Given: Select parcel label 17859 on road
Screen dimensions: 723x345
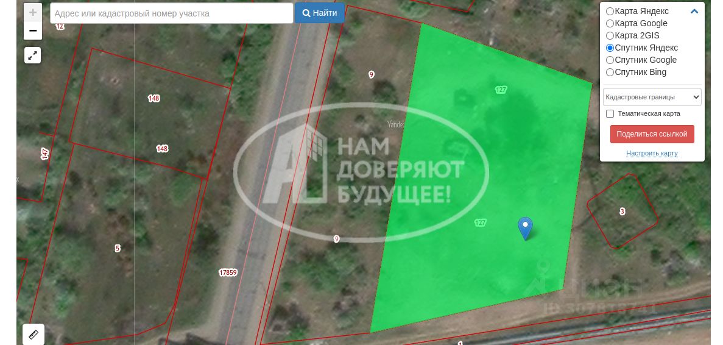Looking at the screenshot, I should (x=228, y=272).
